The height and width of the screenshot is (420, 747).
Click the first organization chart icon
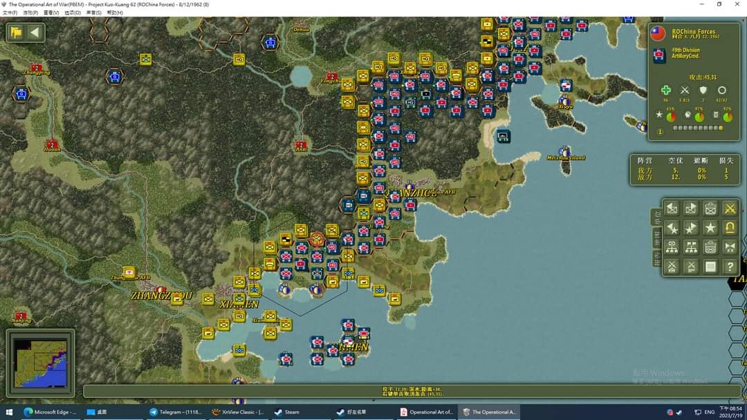[672, 247]
